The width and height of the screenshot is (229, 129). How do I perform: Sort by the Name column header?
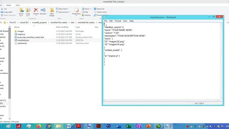point(17,27)
